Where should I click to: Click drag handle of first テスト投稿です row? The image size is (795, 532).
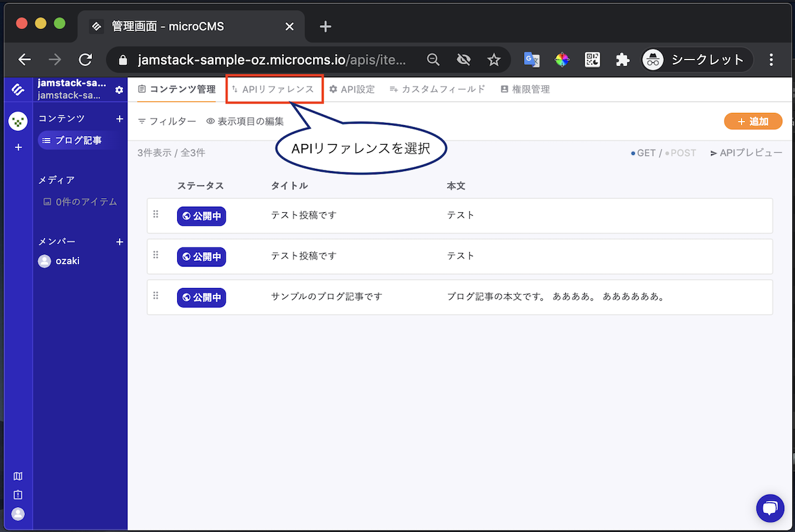155,214
